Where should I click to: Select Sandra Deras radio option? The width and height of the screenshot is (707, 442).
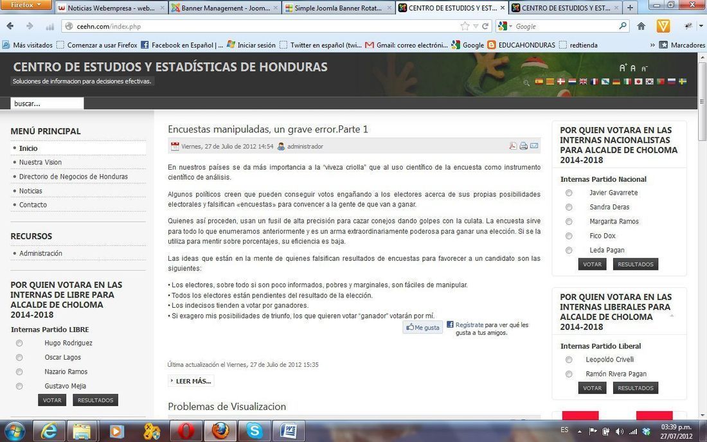pos(569,208)
